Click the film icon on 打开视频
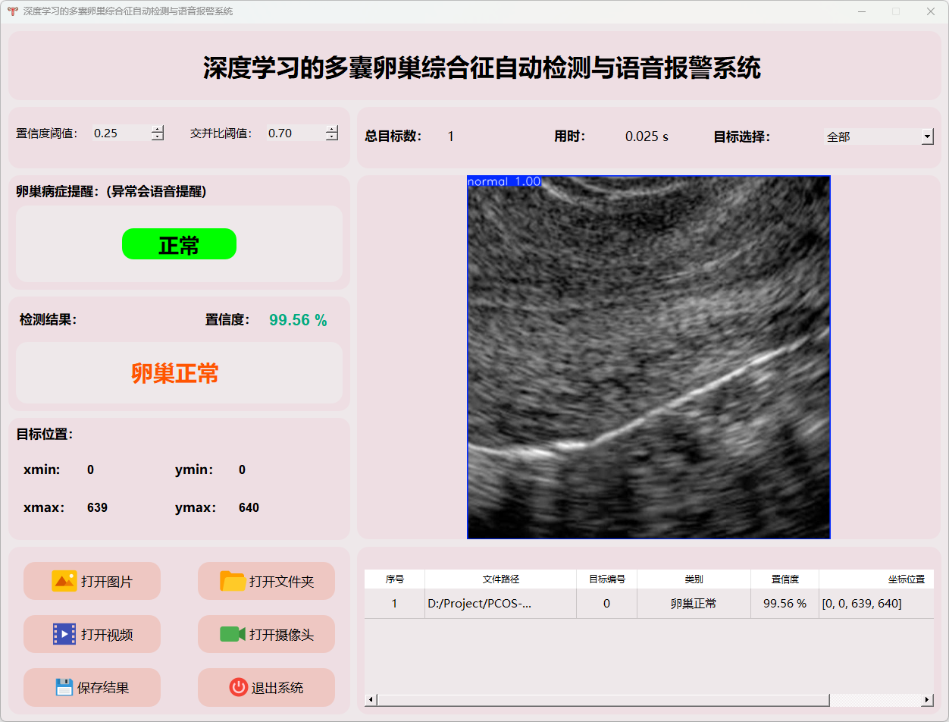 click(64, 634)
